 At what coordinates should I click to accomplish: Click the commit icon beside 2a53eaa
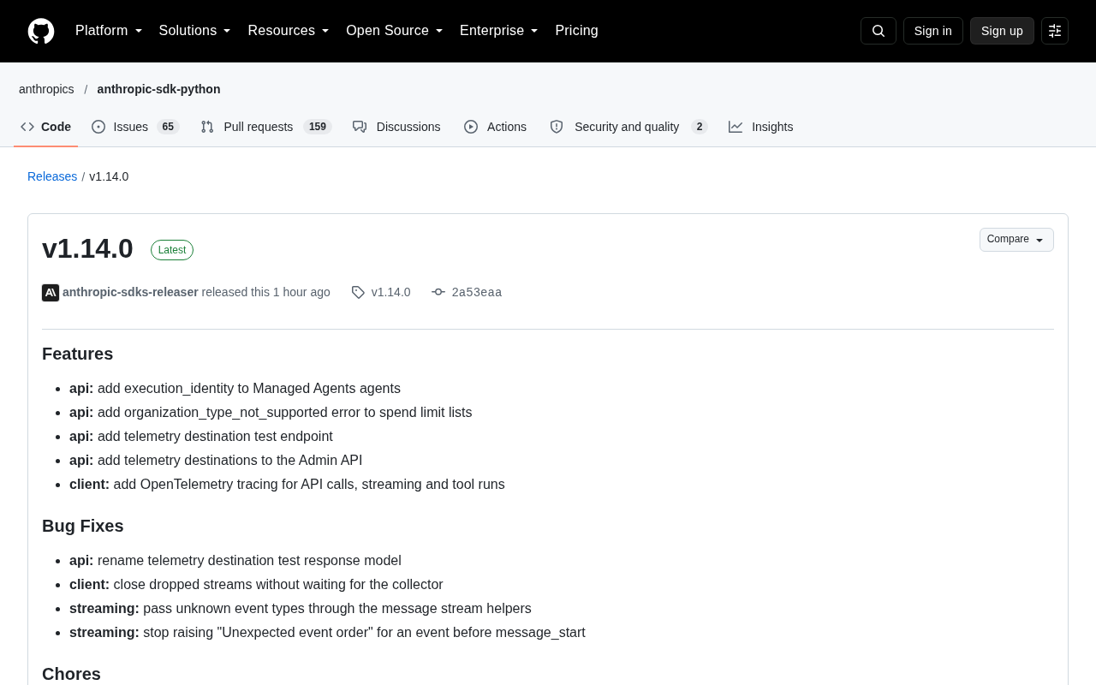438,292
